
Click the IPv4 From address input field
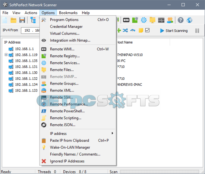(x=30, y=31)
